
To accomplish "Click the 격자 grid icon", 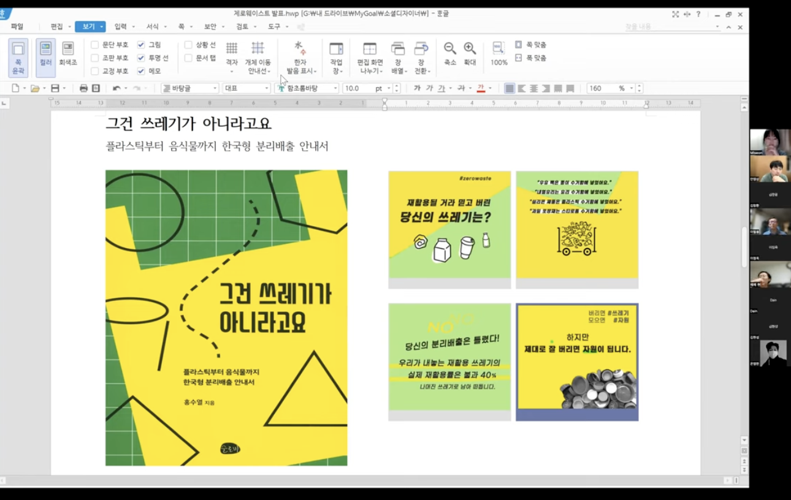I will click(231, 54).
